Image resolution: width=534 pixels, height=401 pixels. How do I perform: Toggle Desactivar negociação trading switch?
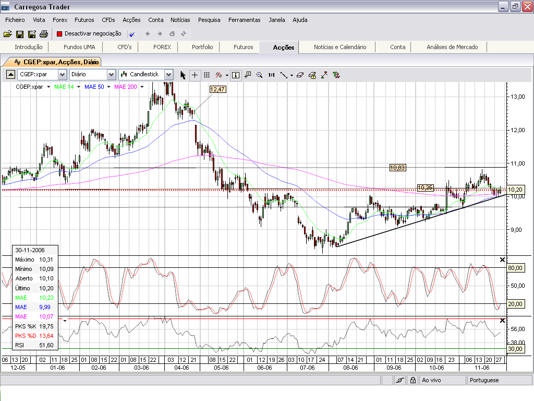89,33
